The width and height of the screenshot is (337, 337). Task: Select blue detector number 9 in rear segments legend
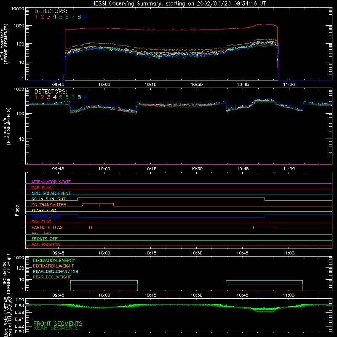[86, 97]
